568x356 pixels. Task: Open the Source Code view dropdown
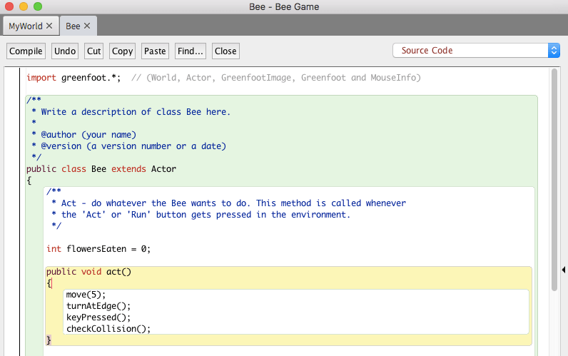(476, 51)
